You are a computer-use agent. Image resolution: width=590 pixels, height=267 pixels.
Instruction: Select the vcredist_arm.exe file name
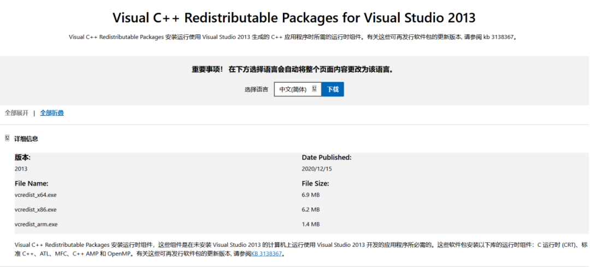(36, 224)
